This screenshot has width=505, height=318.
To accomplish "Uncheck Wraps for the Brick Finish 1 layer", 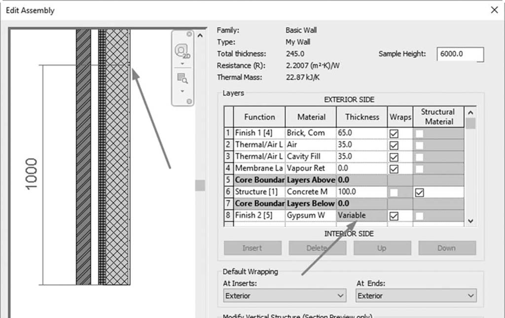I will click(x=394, y=134).
